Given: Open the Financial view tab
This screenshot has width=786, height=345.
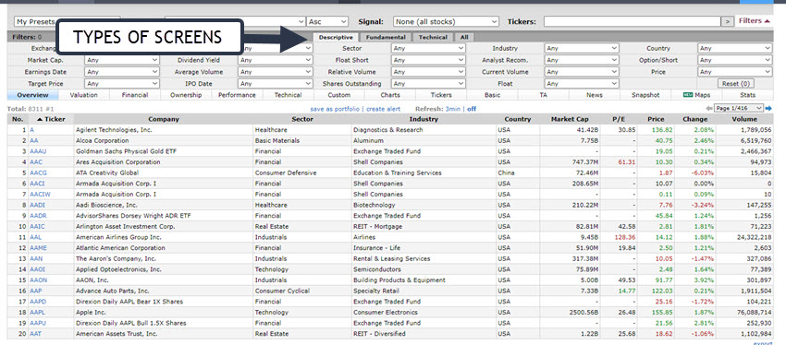Looking at the screenshot, I should [135, 95].
